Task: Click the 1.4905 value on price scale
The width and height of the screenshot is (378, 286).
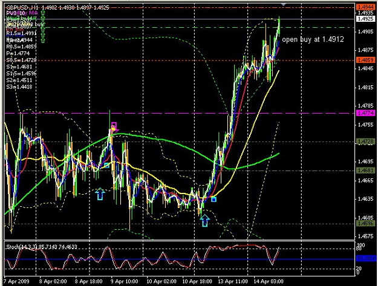Action: (366, 31)
